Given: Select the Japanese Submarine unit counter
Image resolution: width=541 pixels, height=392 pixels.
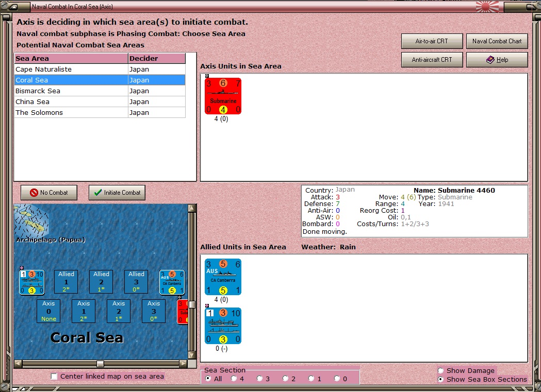Looking at the screenshot, I should 223,96.
